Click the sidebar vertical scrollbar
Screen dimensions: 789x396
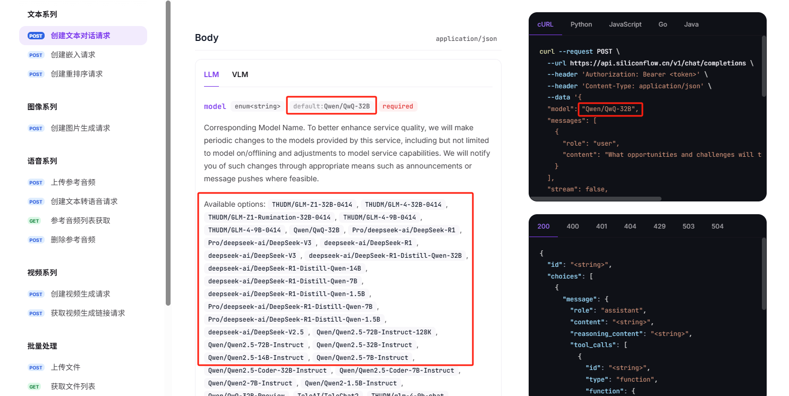[x=168, y=153]
